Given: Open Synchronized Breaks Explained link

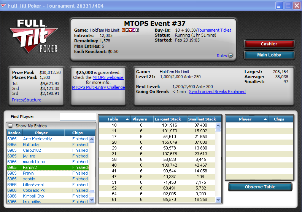Looking at the screenshot, I should [217, 92].
